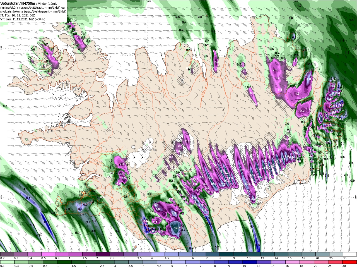357x268 pixels.
Task: Pick the top-row swatch starting at 18
Action: [308, 254]
